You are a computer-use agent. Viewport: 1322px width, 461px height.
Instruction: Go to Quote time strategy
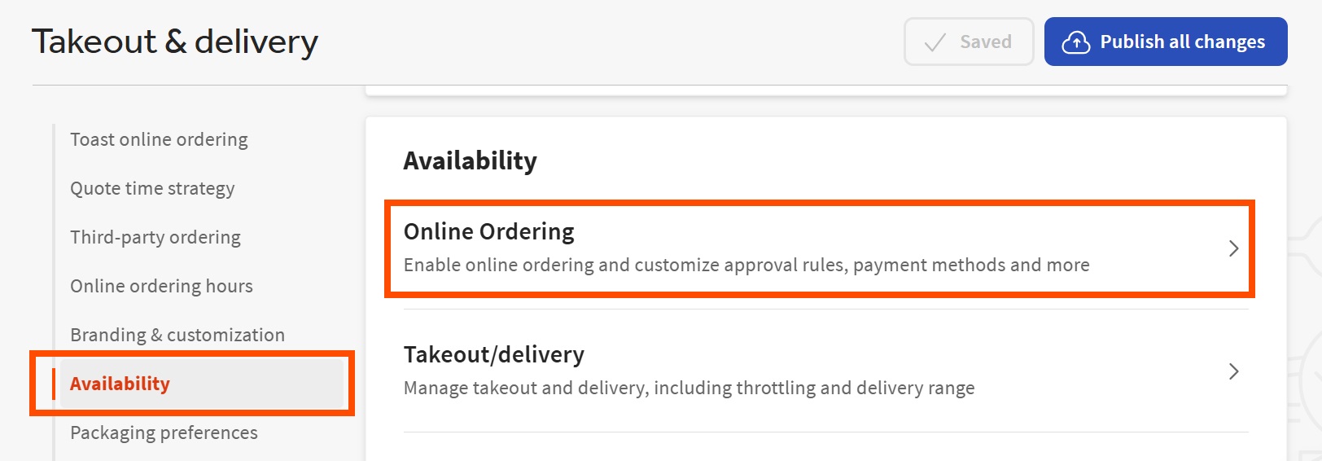[152, 189]
